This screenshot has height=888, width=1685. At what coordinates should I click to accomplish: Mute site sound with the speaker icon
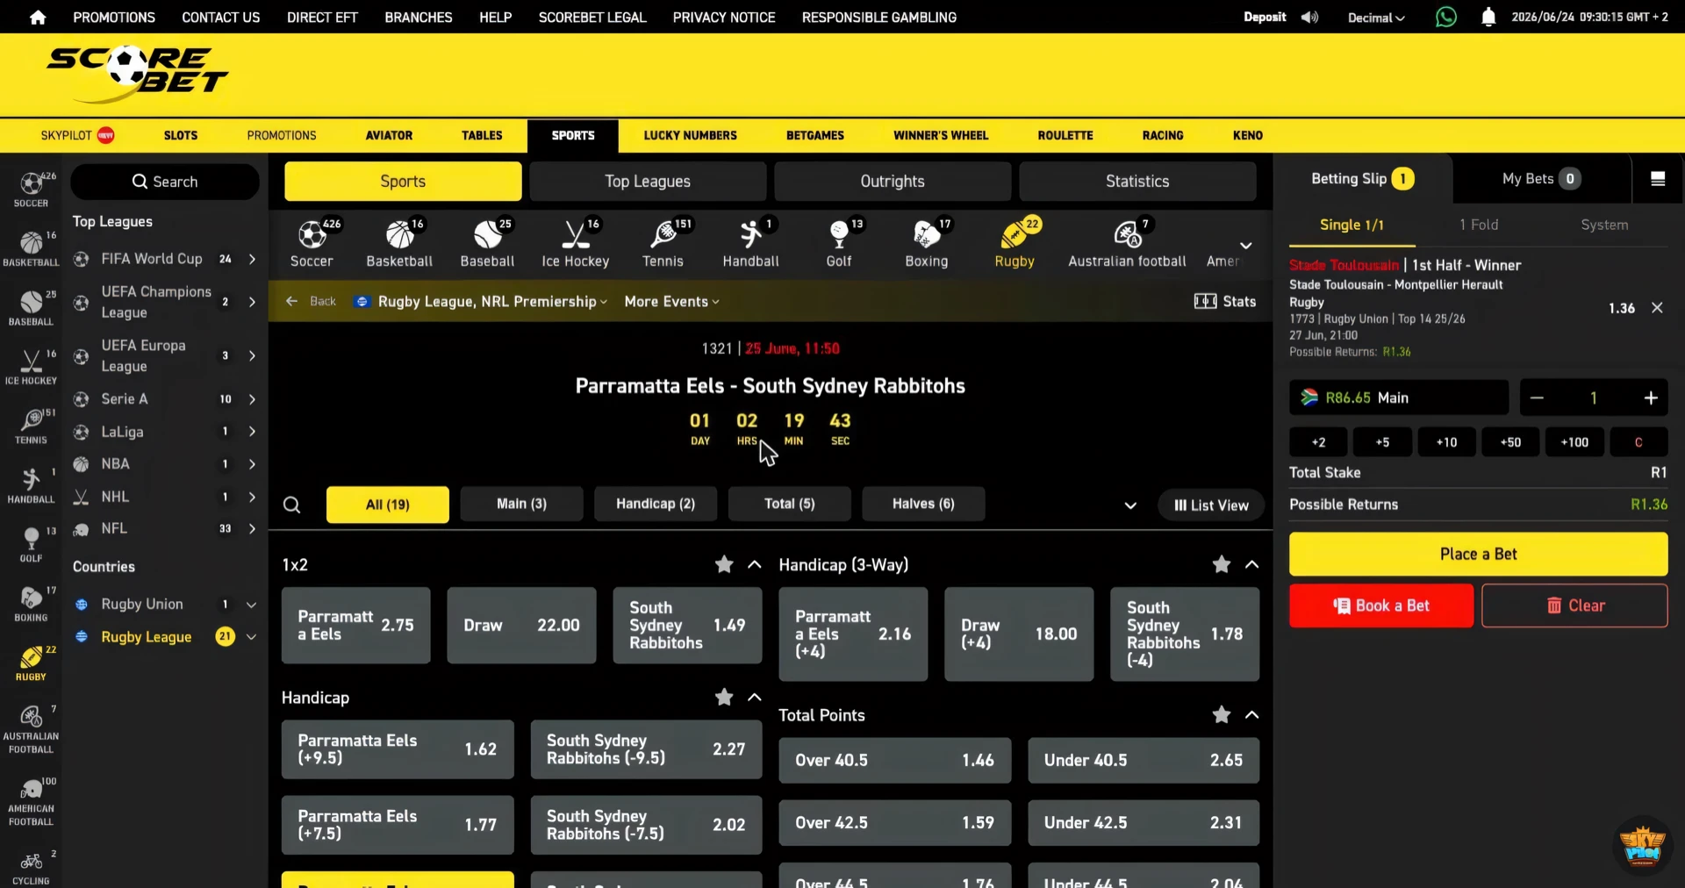coord(1309,17)
